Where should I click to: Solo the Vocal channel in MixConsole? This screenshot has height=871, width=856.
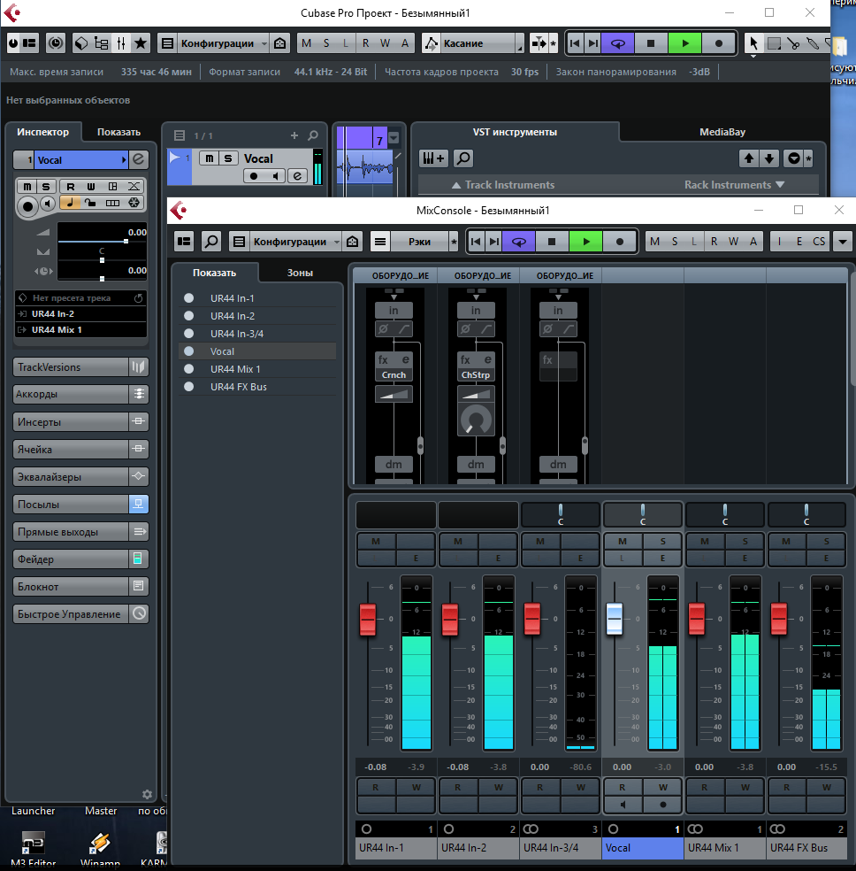(x=662, y=542)
